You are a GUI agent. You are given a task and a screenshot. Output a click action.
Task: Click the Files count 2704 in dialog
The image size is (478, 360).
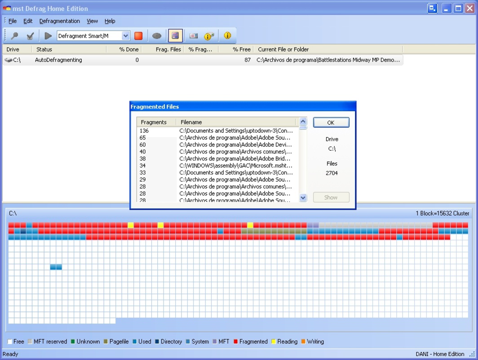332,173
